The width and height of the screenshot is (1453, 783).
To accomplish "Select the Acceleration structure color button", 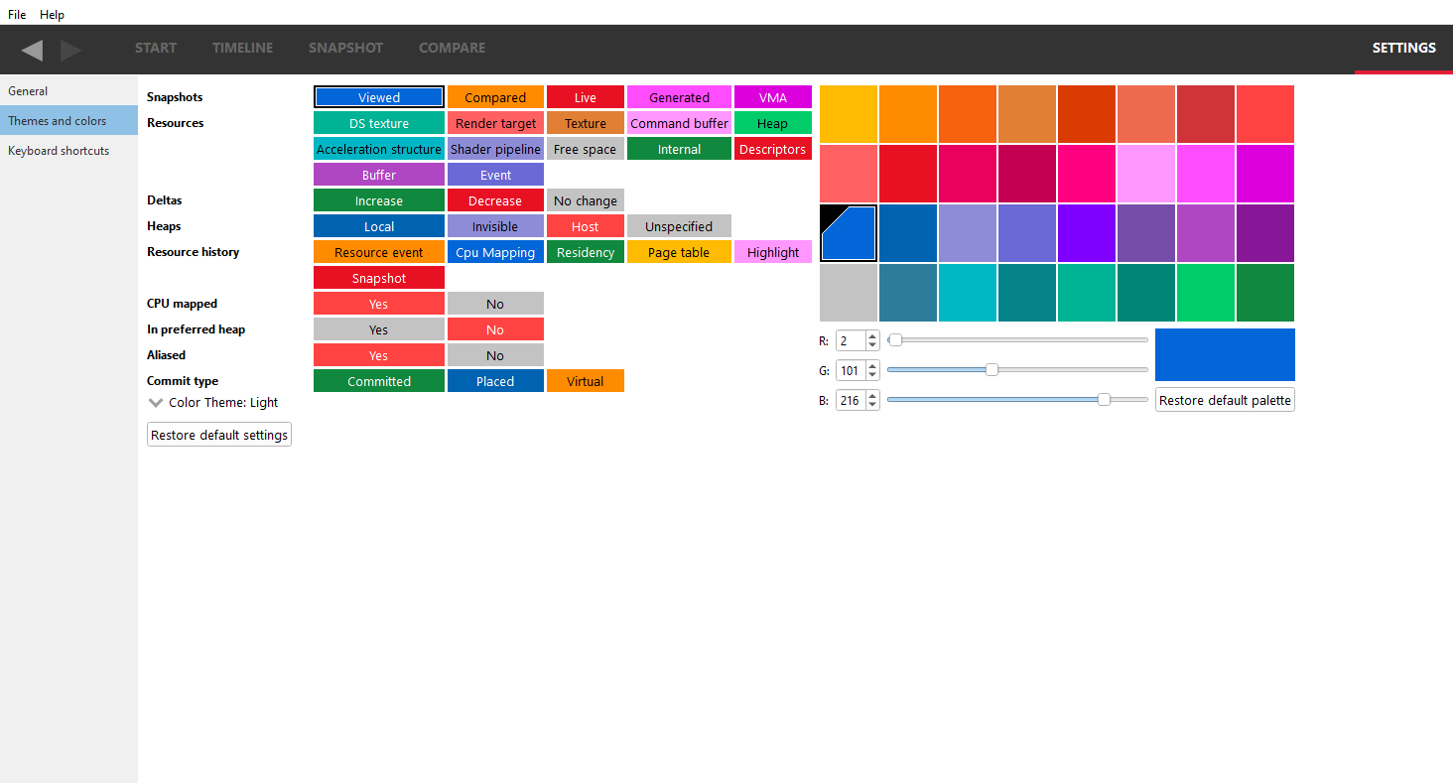I will point(379,150).
